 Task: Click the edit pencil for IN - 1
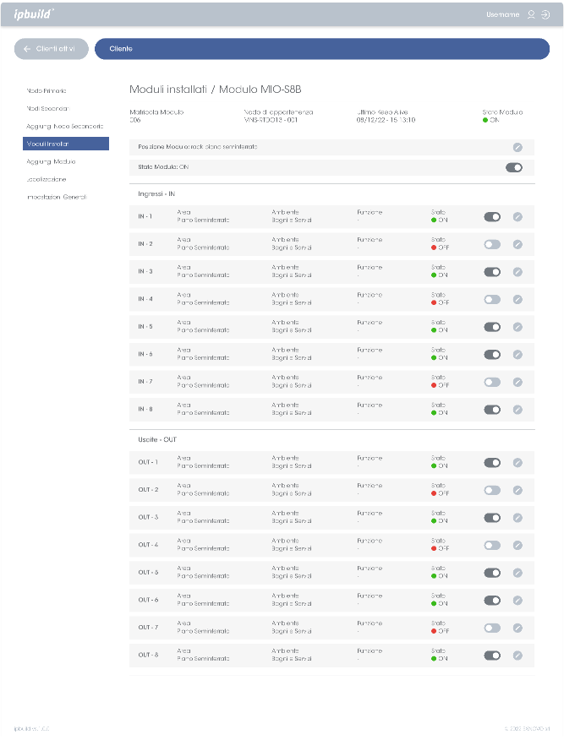click(x=517, y=217)
